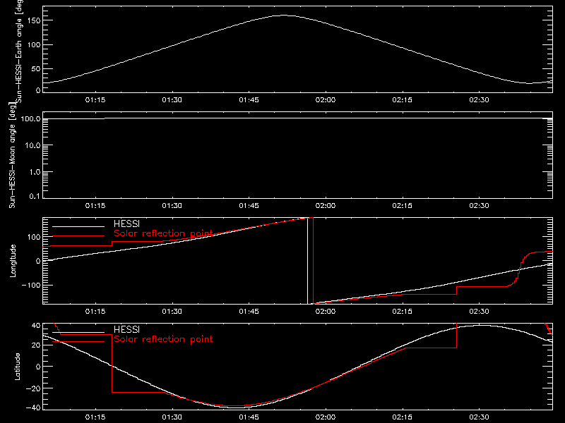Click 02:30 tick under Sun-HESSI-Moon angle plot
565x423 pixels.
tap(480, 206)
